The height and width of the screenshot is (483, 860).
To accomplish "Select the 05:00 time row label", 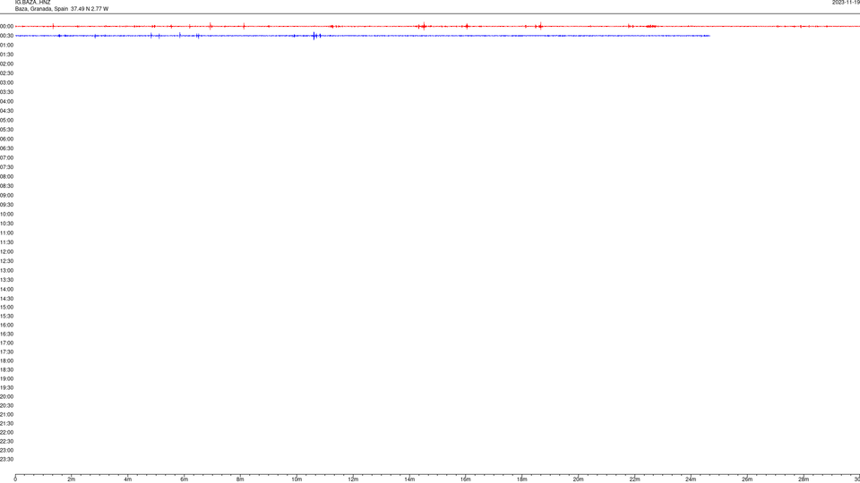I will pos(6,121).
